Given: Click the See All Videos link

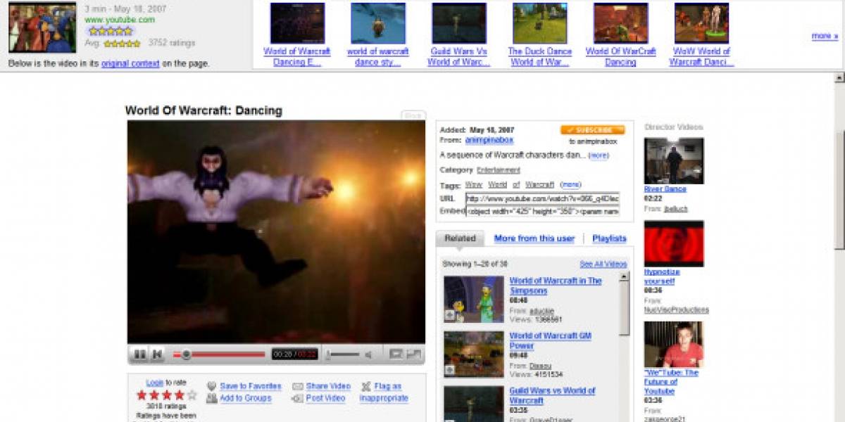Looking at the screenshot, I should coord(603,264).
